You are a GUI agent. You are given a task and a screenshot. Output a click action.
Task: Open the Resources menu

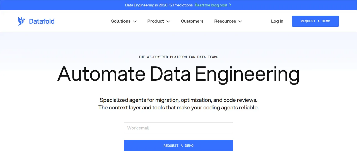point(228,21)
